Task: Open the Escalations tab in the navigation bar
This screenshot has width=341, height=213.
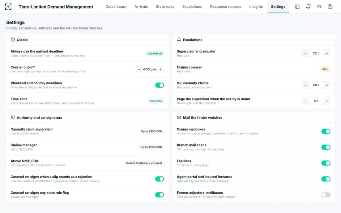Action: point(192,7)
